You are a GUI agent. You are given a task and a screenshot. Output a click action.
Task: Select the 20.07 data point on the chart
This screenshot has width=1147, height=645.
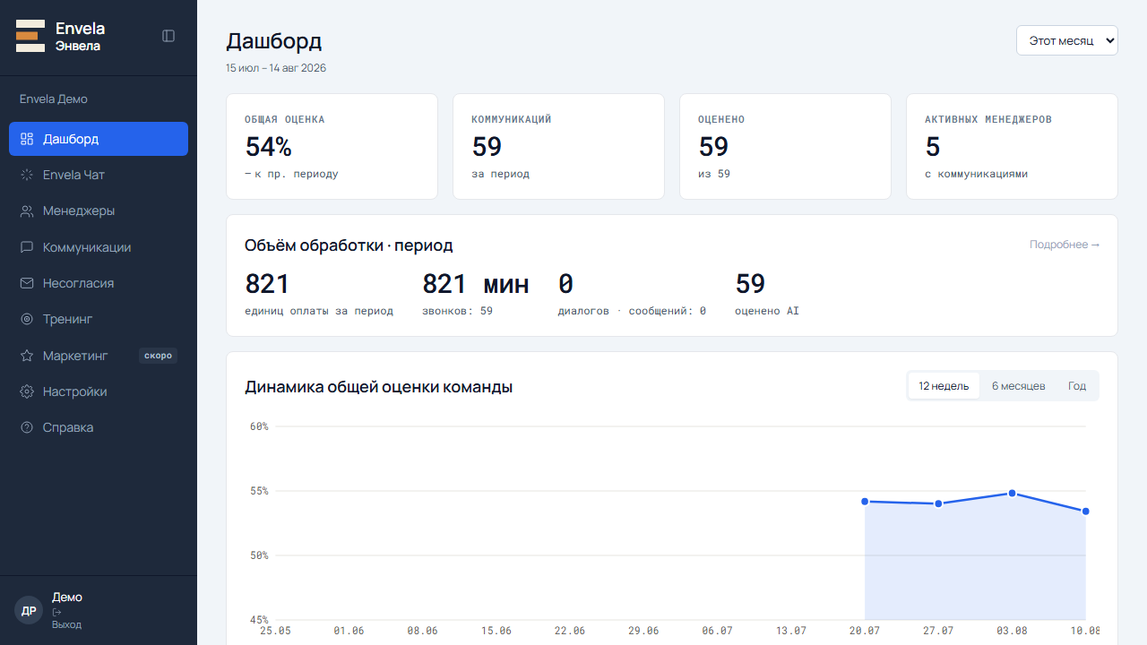click(865, 501)
